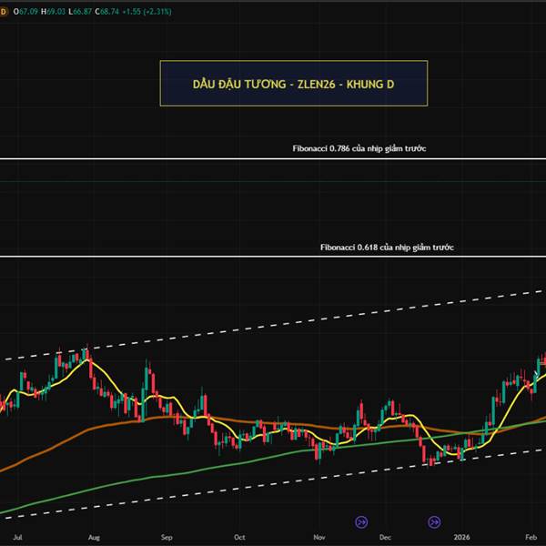Click the rollover event icon before 2026

click(434, 522)
